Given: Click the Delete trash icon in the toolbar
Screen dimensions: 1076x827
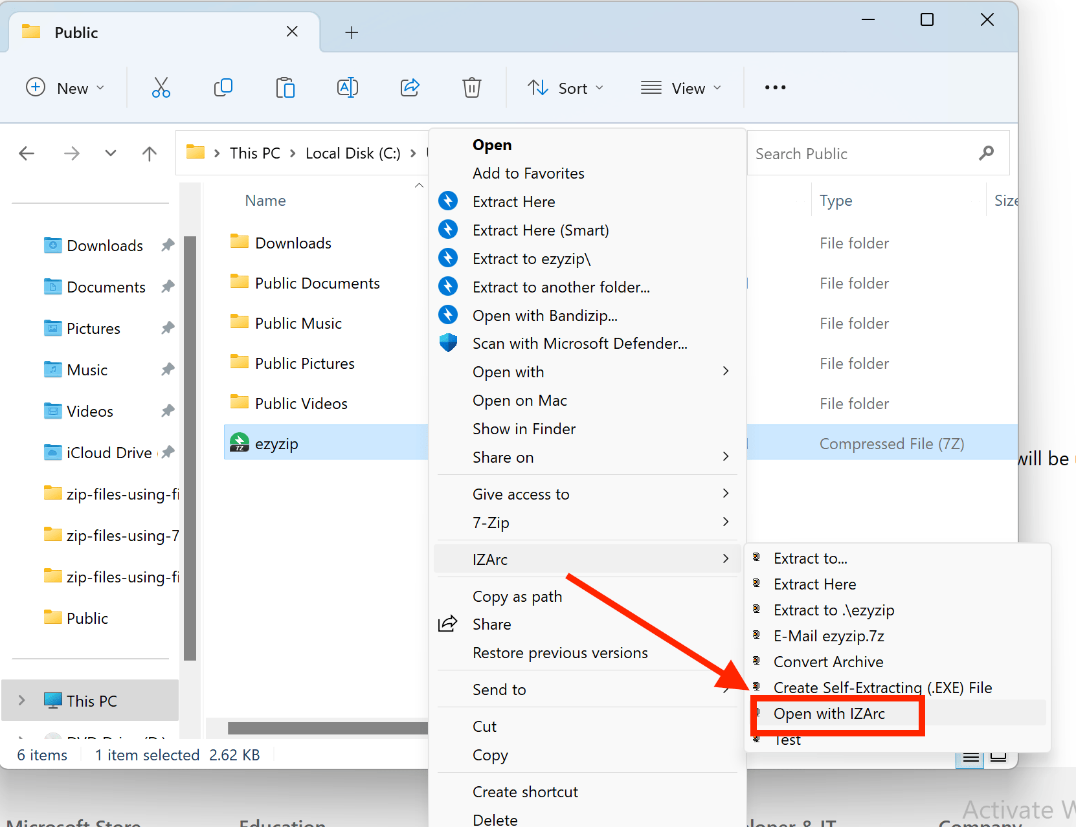Looking at the screenshot, I should [x=472, y=87].
